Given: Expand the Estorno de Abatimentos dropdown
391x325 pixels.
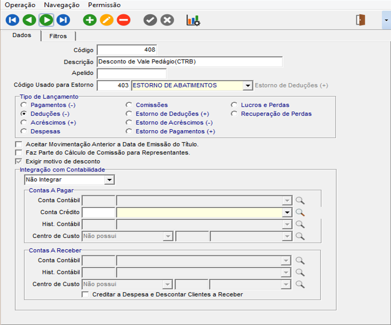Looking at the screenshot, I should click(x=248, y=86).
